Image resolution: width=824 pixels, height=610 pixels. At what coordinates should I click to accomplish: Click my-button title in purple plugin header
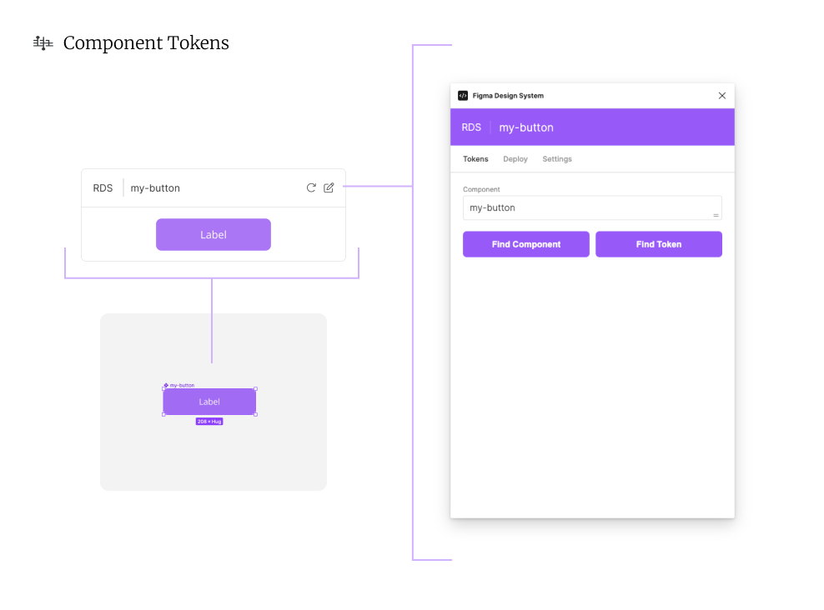[x=526, y=127]
